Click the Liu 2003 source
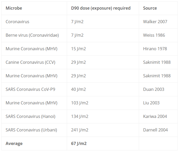 pos(151,103)
